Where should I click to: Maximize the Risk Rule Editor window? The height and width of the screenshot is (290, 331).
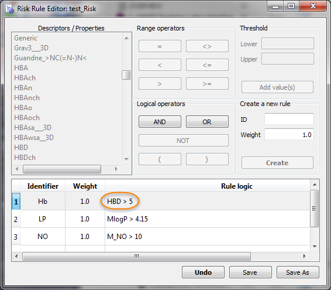click(x=291, y=6)
